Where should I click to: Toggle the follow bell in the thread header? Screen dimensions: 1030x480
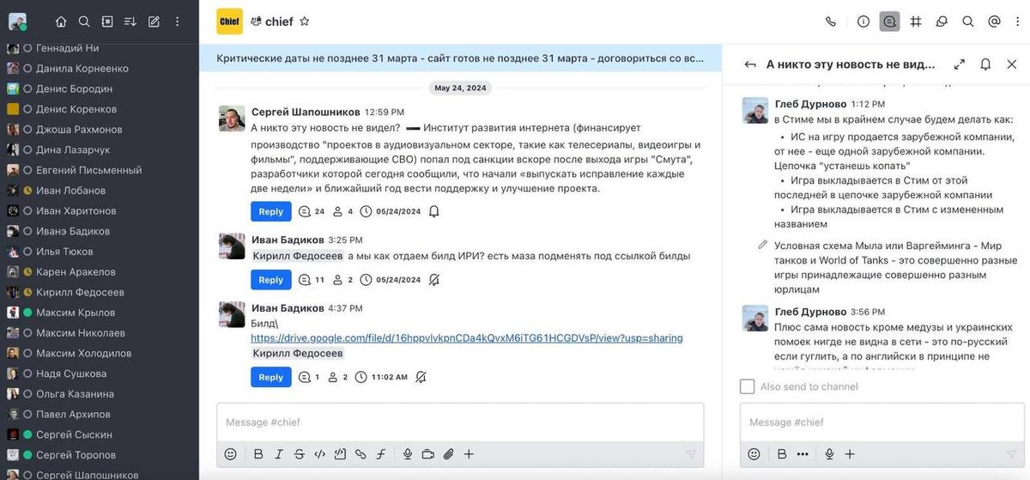click(985, 64)
